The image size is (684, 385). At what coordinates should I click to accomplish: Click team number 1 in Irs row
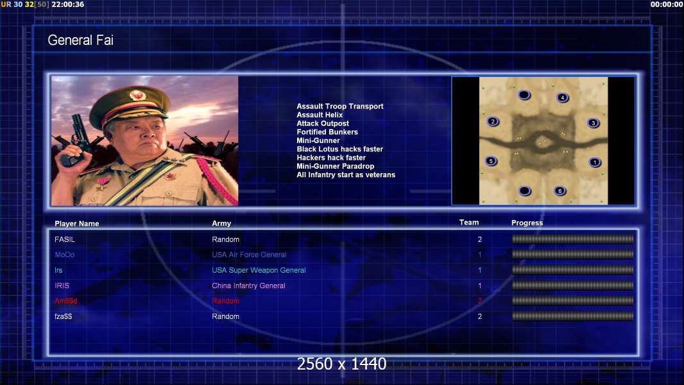(480, 270)
